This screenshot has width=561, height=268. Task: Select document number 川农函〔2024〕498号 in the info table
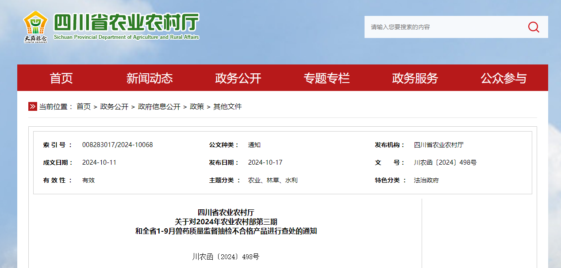pos(445,162)
